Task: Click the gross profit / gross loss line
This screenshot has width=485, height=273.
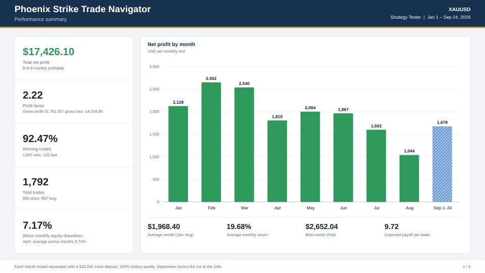Action: 63,111
